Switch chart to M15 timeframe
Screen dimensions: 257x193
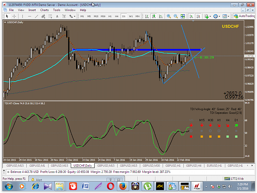(96, 16)
